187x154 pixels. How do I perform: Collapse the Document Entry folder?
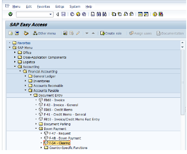[31, 95]
